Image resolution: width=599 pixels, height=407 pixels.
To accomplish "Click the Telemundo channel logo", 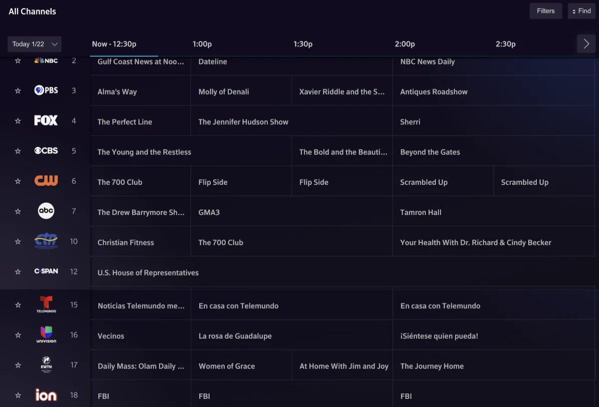I will point(46,304).
